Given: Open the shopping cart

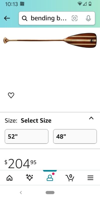Looking at the screenshot, I should point(70,178).
